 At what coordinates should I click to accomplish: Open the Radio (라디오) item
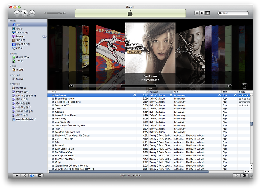(28, 48)
